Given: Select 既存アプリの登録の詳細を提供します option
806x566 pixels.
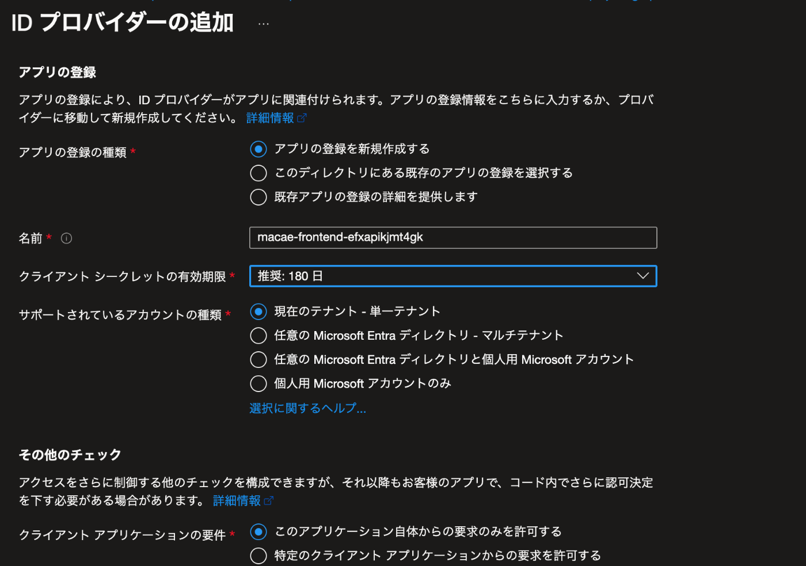Looking at the screenshot, I should click(x=258, y=197).
